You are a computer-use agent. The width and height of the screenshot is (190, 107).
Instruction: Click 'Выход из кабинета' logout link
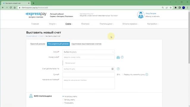[153, 16]
